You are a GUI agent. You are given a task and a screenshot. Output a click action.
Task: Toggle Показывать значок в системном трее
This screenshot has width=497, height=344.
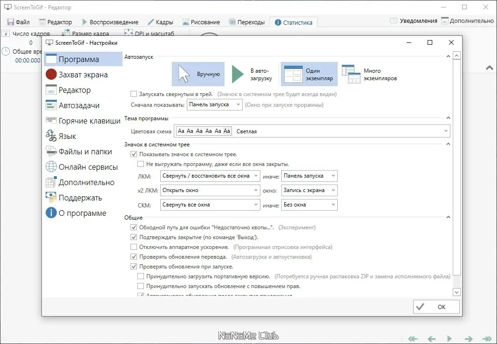[x=134, y=154]
